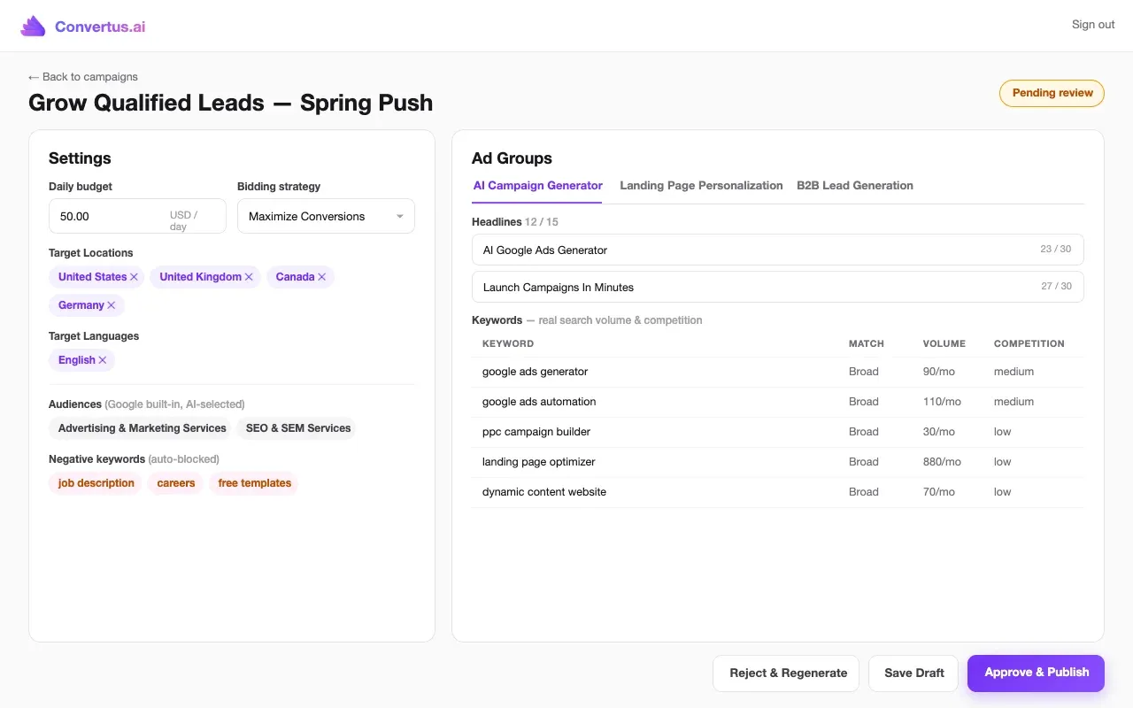The height and width of the screenshot is (708, 1133).
Task: Click the '110/mo' volume value
Action: [x=942, y=402]
